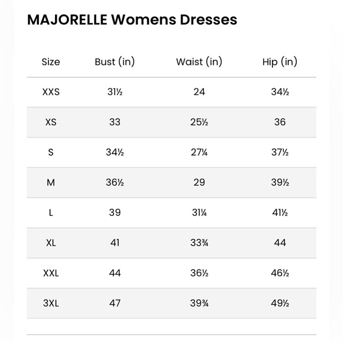Click the 46½ hip value for XXL
Image resolution: width=343 pixels, height=343 pixels.
pyautogui.click(x=280, y=273)
